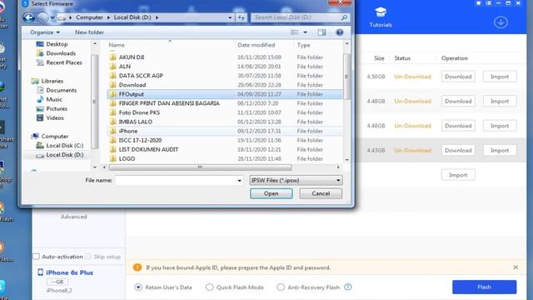The image size is (533, 300).
Task: Select Local Disk (C:) in navigation pane
Action: (x=60, y=145)
